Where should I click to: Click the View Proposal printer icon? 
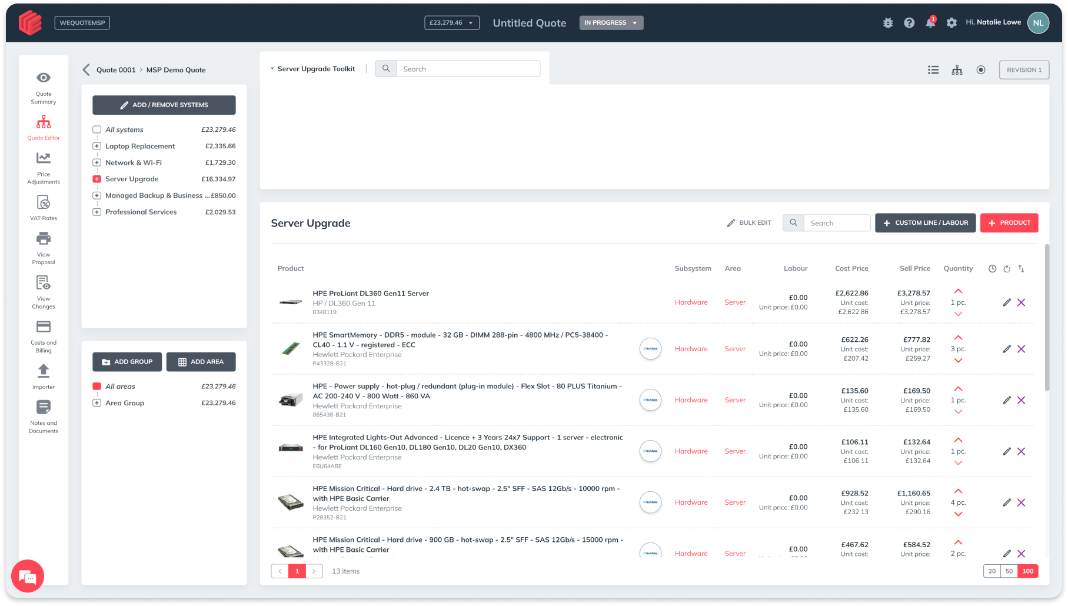[44, 239]
